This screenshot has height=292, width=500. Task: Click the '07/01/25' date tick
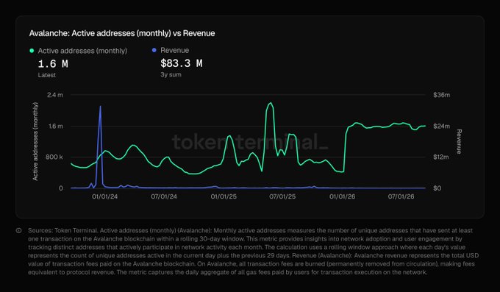[x=282, y=196]
